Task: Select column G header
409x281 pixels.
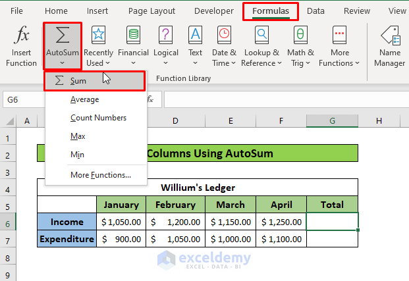Action: [x=332, y=121]
